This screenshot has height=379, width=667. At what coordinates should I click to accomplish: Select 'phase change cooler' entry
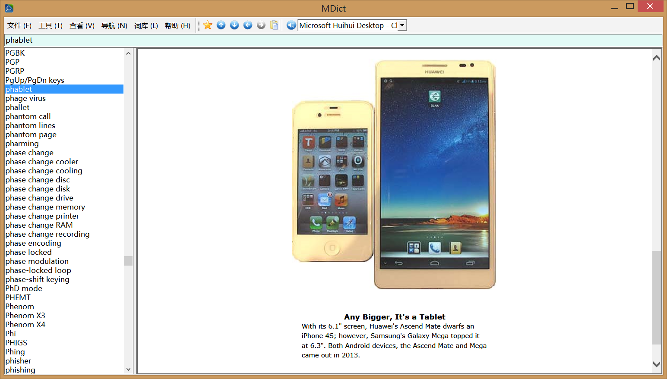[x=42, y=162]
